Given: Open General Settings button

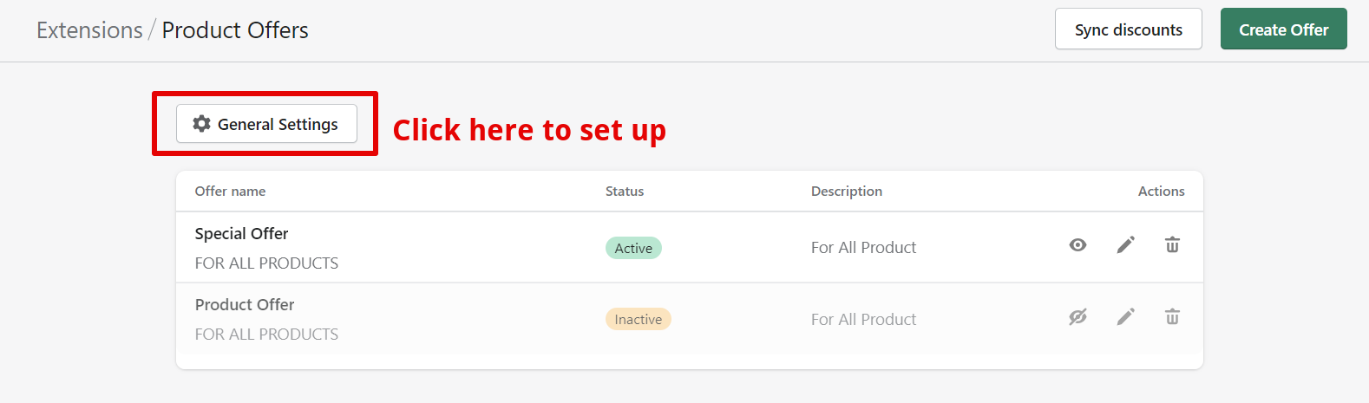Looking at the screenshot, I should [266, 124].
